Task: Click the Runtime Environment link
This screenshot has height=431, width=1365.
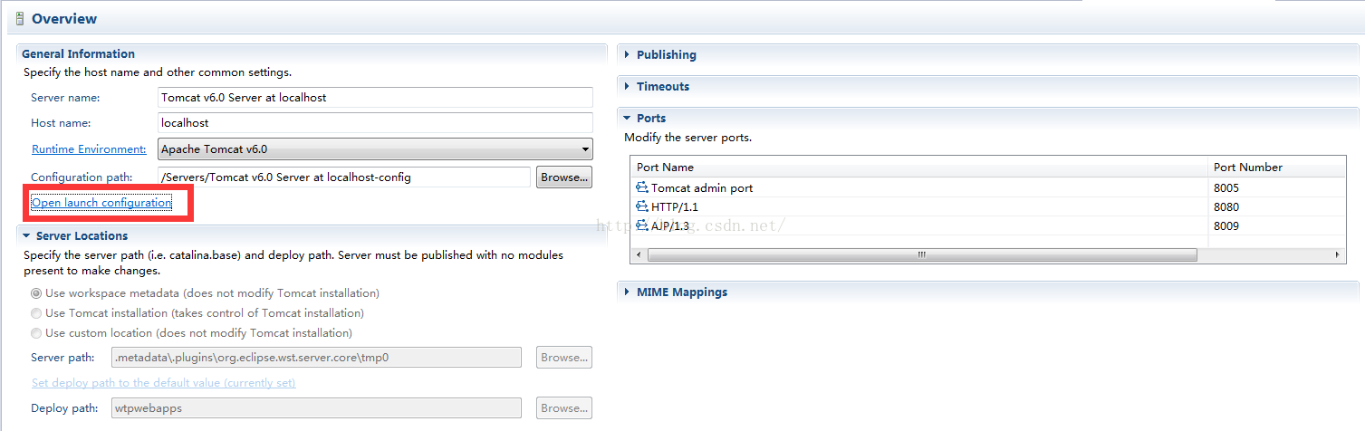Action: (x=89, y=149)
